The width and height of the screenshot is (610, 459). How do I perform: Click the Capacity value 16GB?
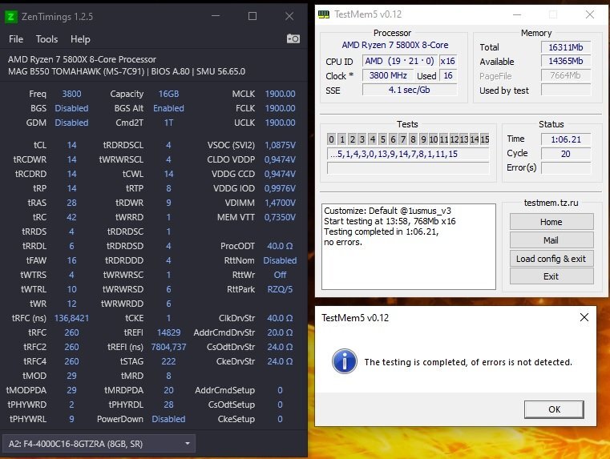(x=168, y=94)
